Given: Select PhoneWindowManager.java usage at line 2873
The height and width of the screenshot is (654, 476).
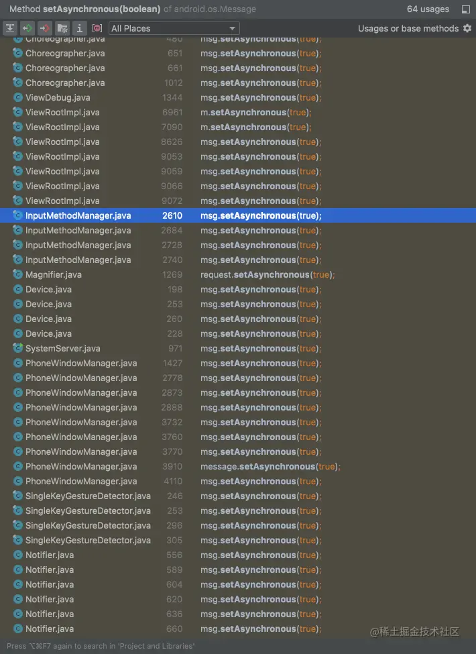Looking at the screenshot, I should pyautogui.click(x=238, y=393).
